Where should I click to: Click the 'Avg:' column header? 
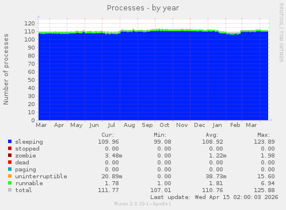click(x=212, y=135)
